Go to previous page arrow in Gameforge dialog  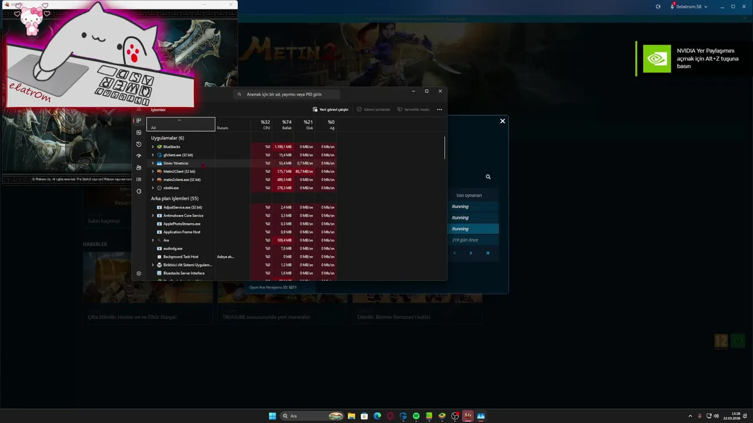[x=454, y=253]
